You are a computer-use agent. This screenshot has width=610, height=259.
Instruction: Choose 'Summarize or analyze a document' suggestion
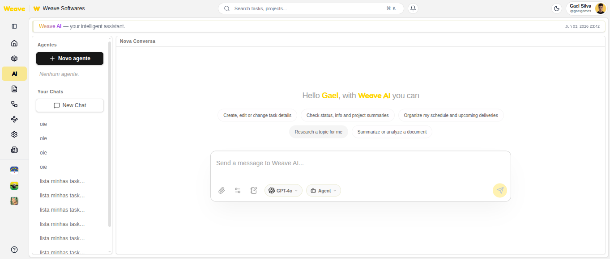(392, 132)
